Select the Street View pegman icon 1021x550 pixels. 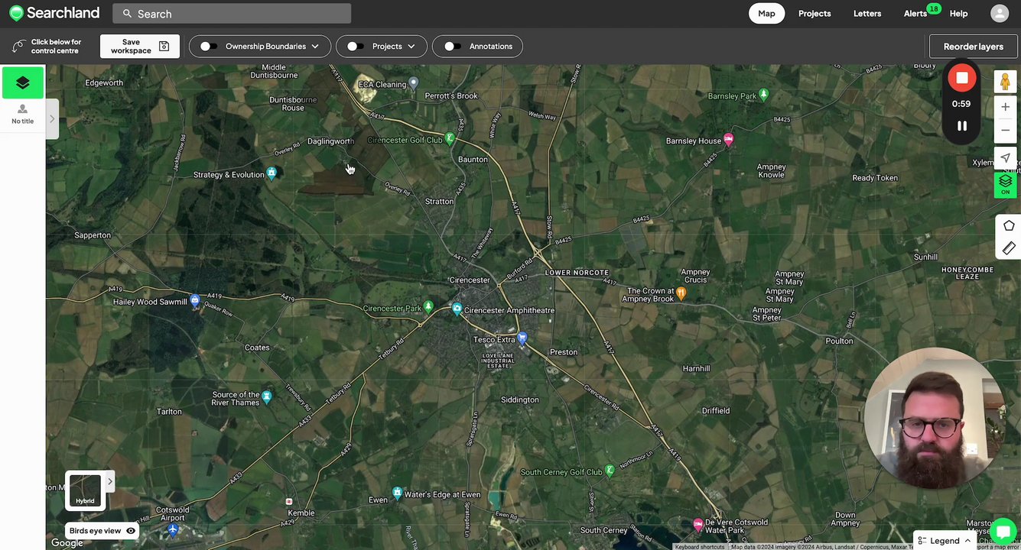coord(1005,82)
